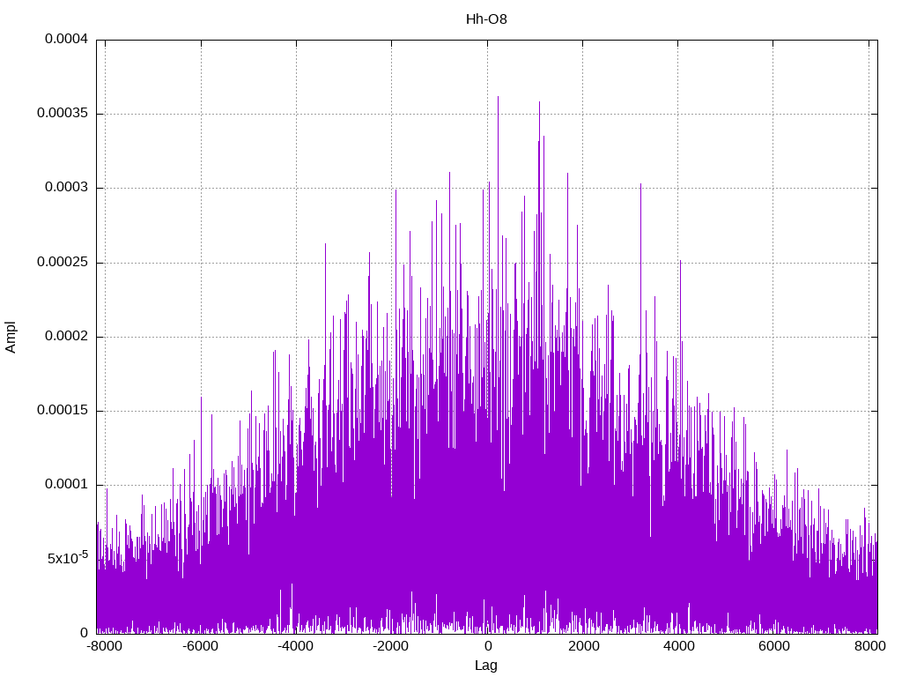Click the x tick label 8000
The width and height of the screenshot is (902, 677).
click(869, 646)
